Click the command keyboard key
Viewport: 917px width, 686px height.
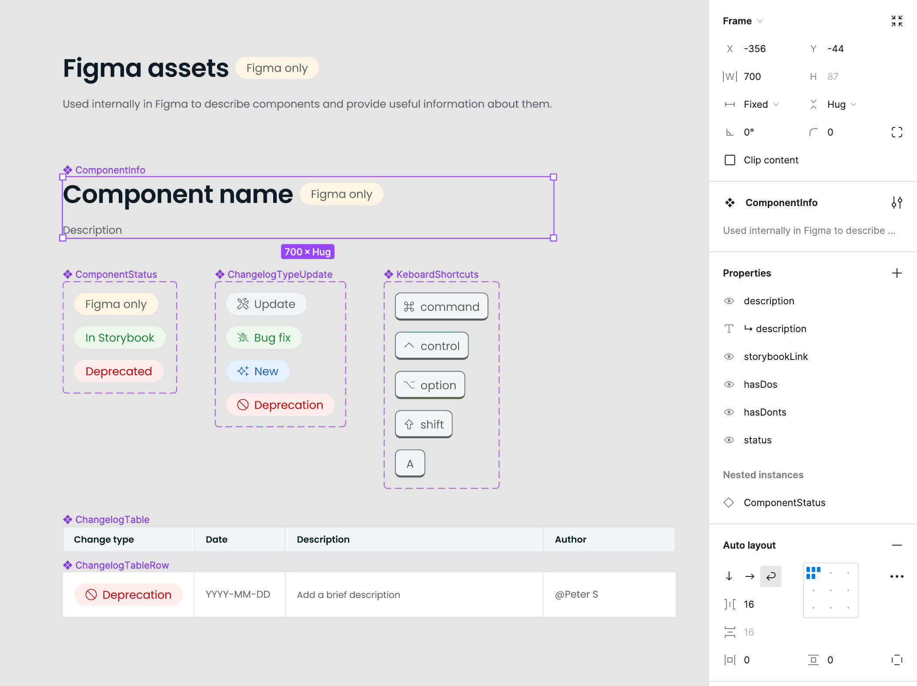441,306
